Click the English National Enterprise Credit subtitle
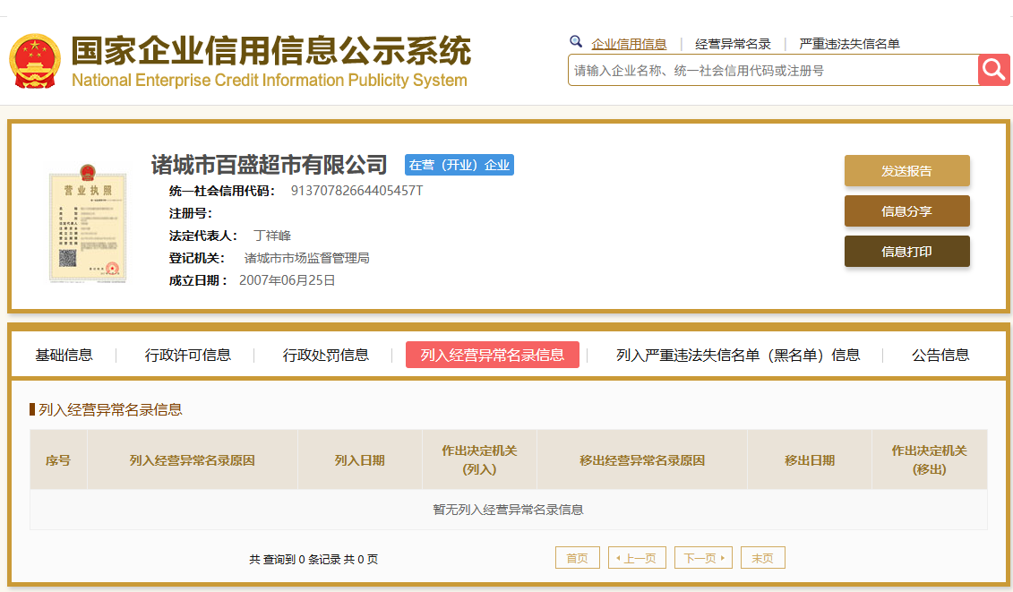The height and width of the screenshot is (592, 1013). pyautogui.click(x=270, y=80)
